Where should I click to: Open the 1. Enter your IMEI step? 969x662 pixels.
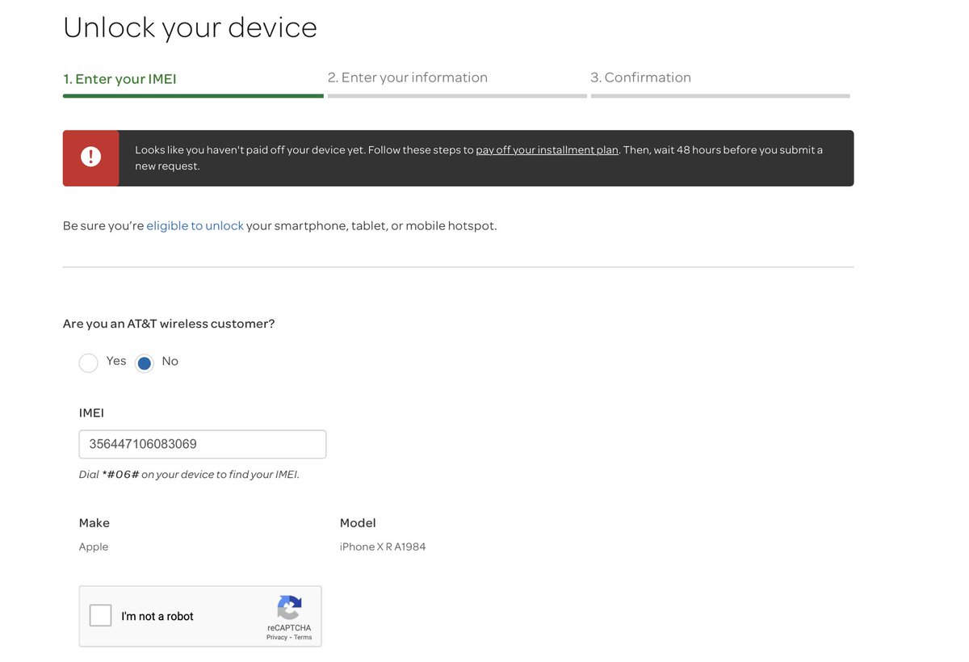(120, 79)
